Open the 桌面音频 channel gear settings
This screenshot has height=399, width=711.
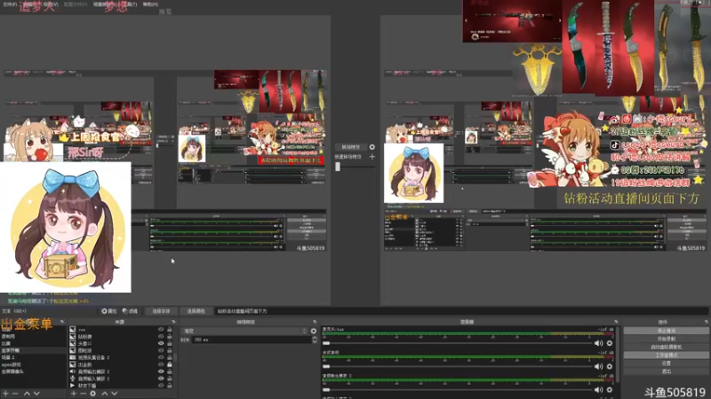pyautogui.click(x=610, y=366)
